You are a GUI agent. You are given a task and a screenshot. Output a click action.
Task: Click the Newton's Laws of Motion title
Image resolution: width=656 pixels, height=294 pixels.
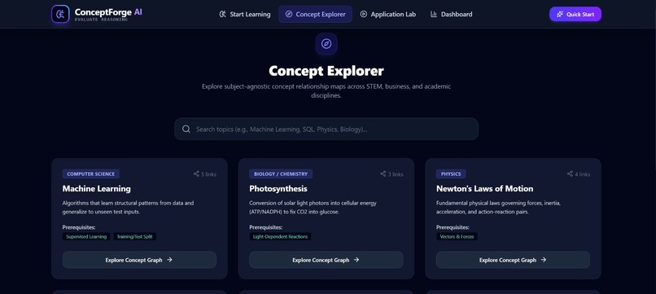coord(484,188)
